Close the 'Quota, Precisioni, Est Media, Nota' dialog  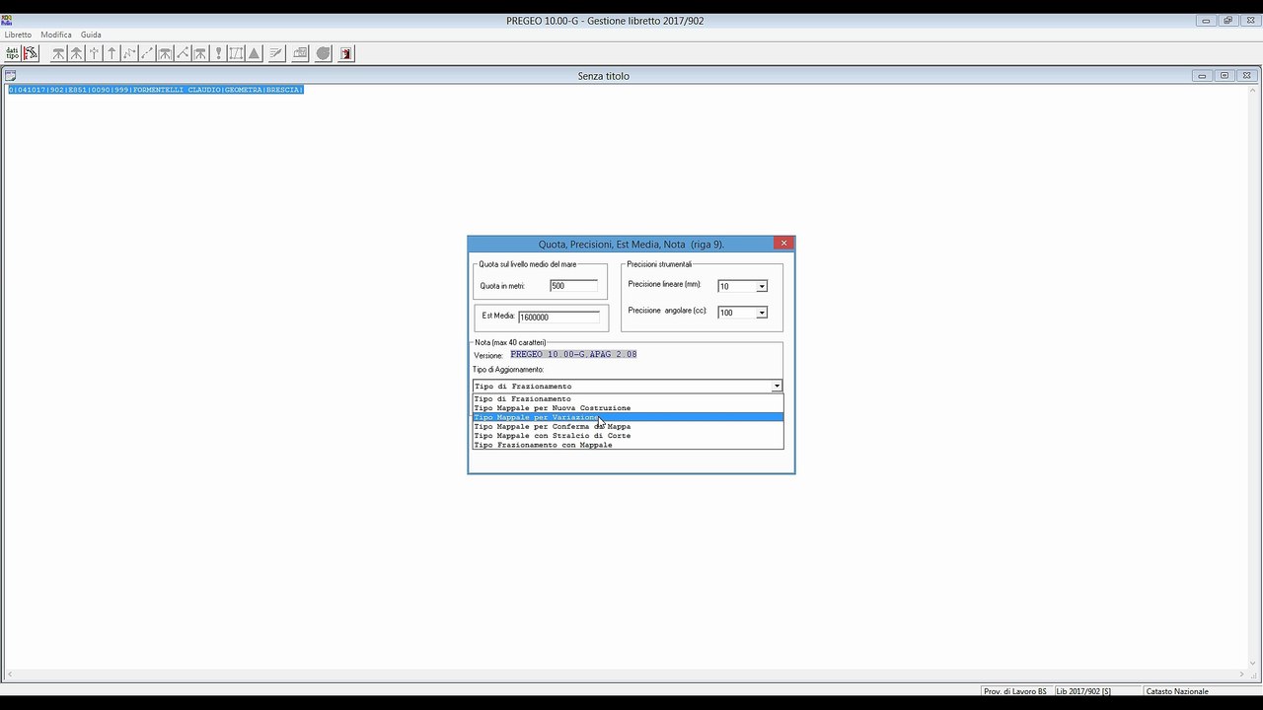783,243
